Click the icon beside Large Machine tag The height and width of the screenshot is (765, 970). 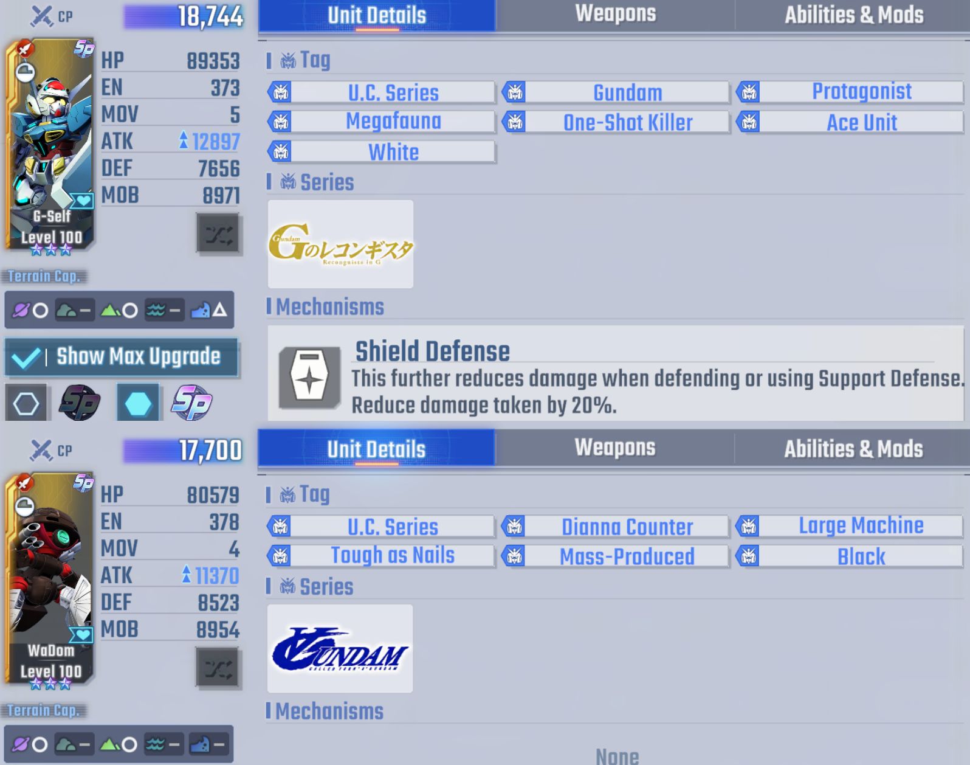tap(748, 526)
